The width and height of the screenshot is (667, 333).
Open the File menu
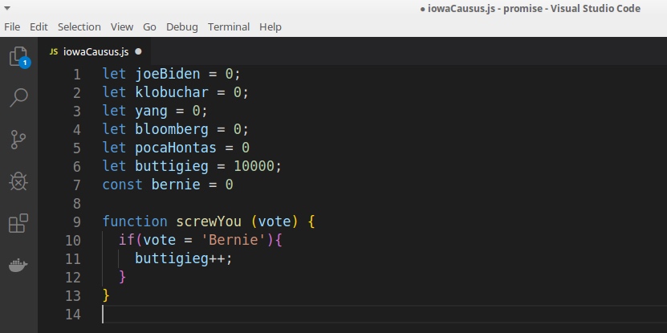click(x=12, y=26)
